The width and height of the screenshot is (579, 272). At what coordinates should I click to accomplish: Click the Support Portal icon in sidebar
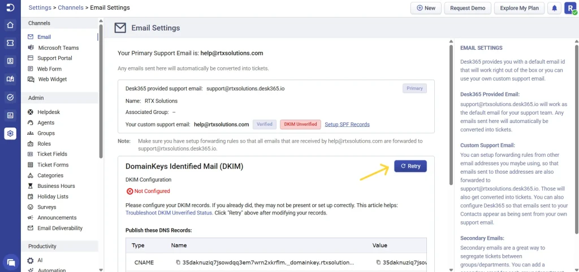point(31,58)
